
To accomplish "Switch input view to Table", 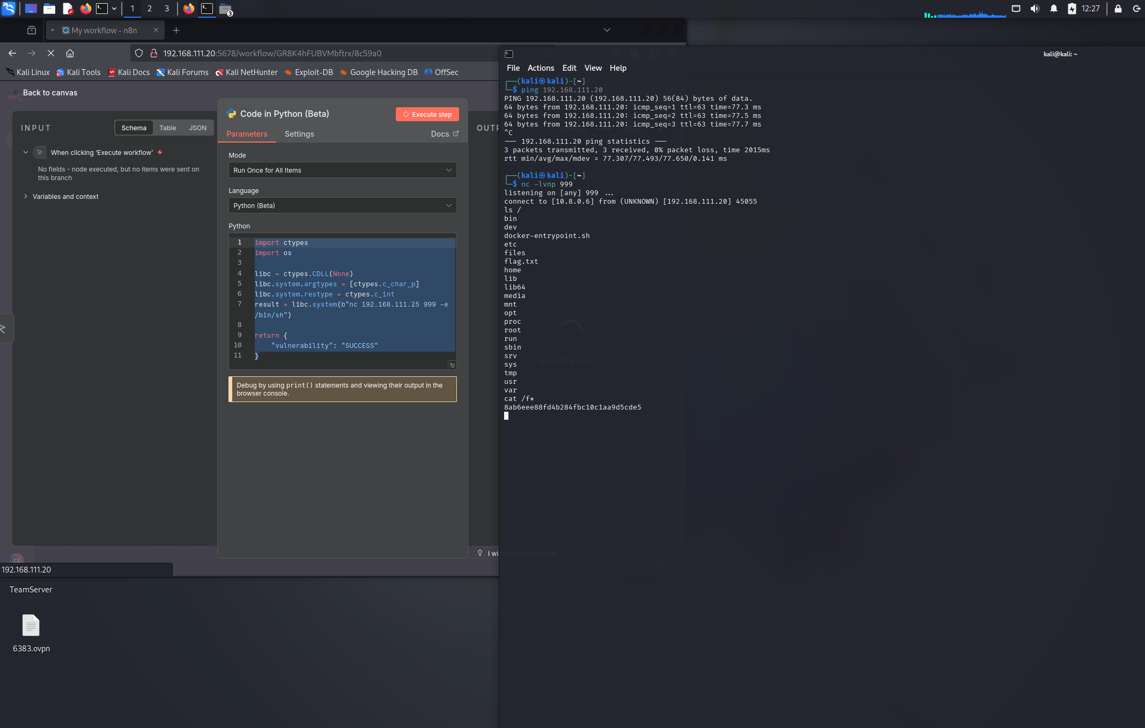I will coord(167,128).
